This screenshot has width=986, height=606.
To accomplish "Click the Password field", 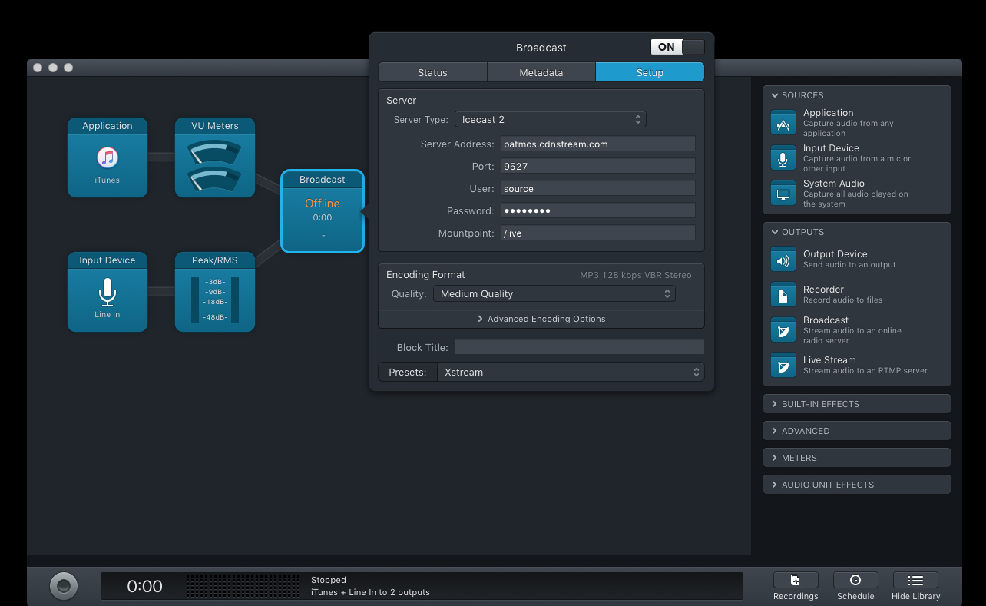I will 598,210.
